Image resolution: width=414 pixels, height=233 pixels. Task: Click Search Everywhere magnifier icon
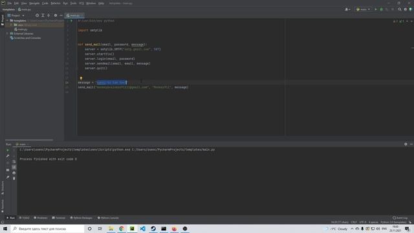click(400, 9)
